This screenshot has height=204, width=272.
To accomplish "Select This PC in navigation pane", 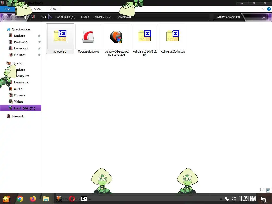I will (x=17, y=63).
